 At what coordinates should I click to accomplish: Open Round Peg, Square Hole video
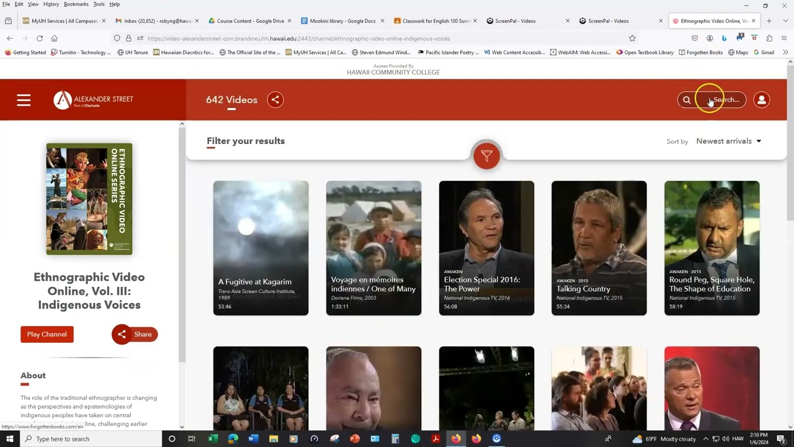(x=712, y=248)
